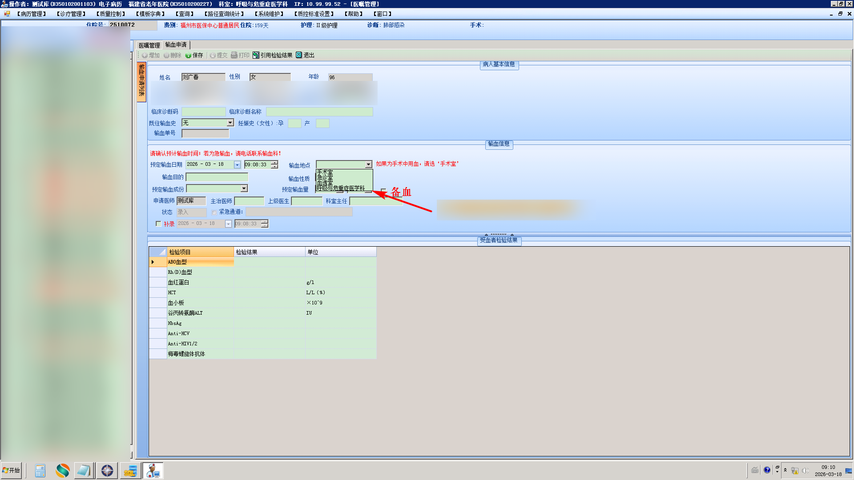Click the 输血目的 input field
The width and height of the screenshot is (854, 480).
tap(217, 177)
